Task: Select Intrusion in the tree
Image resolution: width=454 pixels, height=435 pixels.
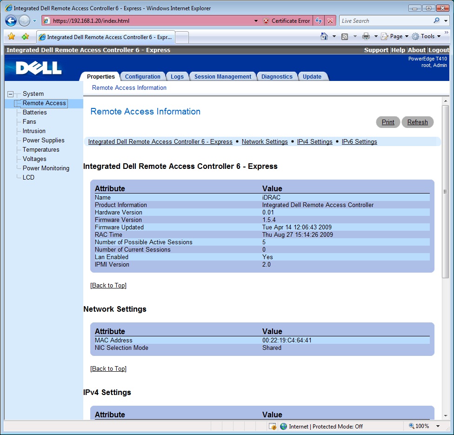Action: coord(34,131)
